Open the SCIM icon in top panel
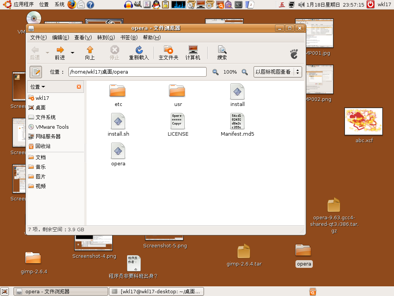394x296 pixels. tap(147, 5)
